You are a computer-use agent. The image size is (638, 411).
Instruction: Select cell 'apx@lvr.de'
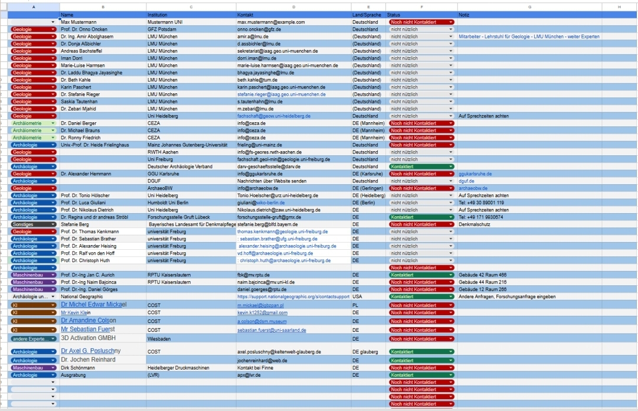294,375
